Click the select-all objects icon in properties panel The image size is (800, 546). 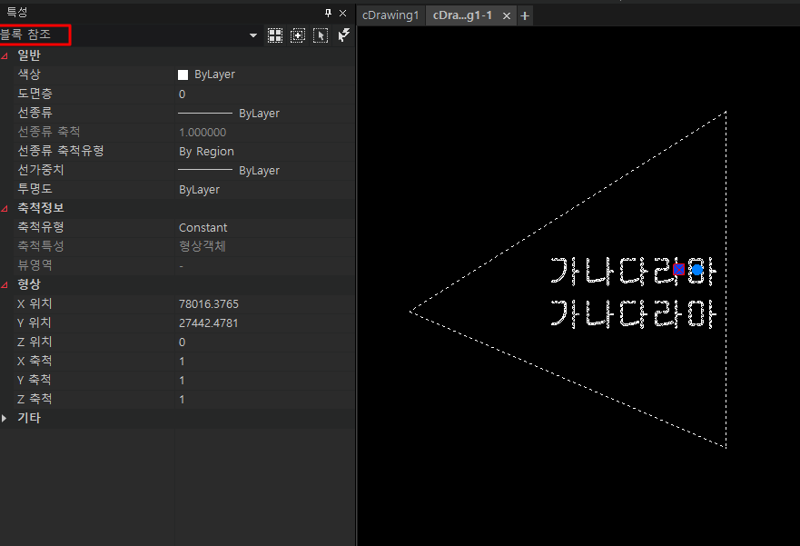tap(275, 35)
